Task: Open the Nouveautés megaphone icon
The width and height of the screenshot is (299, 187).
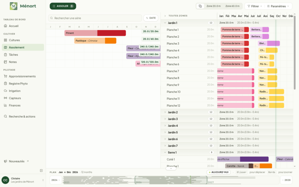Action: (5, 161)
